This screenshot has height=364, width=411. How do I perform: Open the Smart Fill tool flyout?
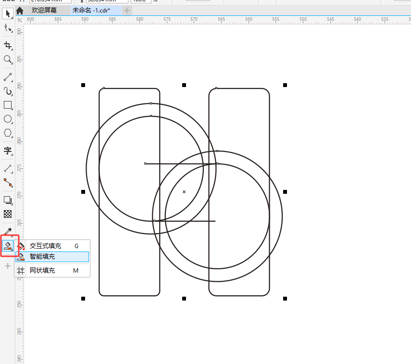(8, 246)
